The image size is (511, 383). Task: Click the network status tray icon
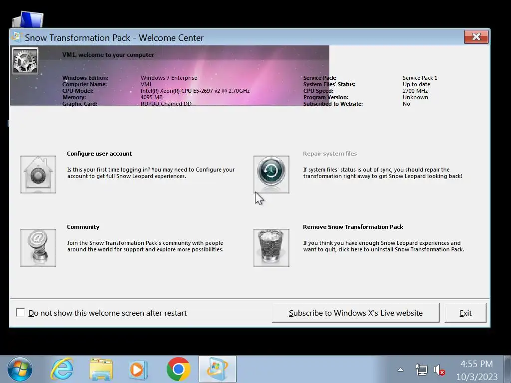tap(421, 370)
